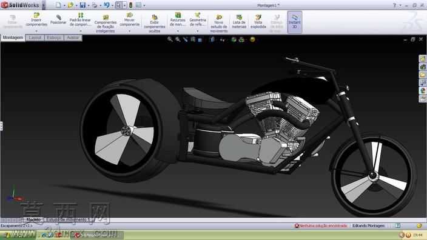Click the Hide/Show items icon in viewport toolbar

tap(223, 40)
